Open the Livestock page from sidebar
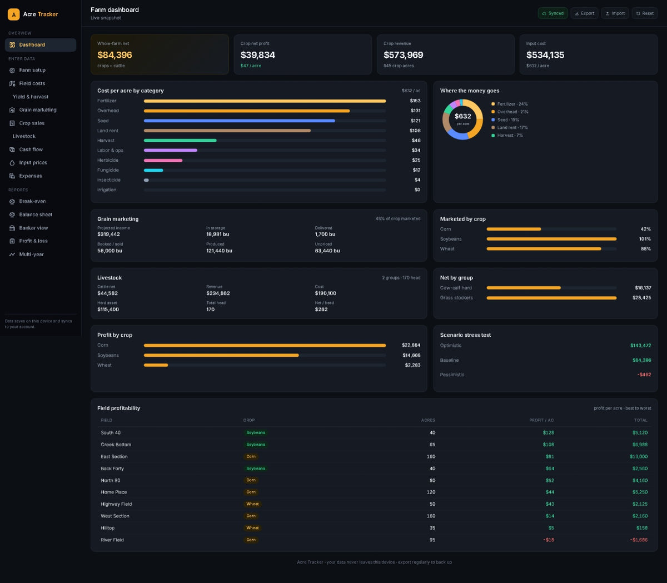Viewport: 667px width, 583px height. (x=41, y=136)
